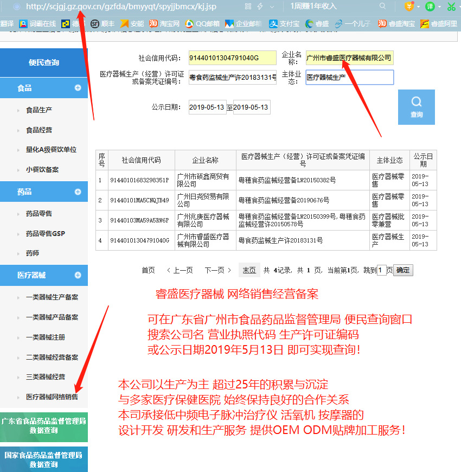The image size is (461, 472).
Task: Expand the 食品 section plus icon
Action: point(78,87)
